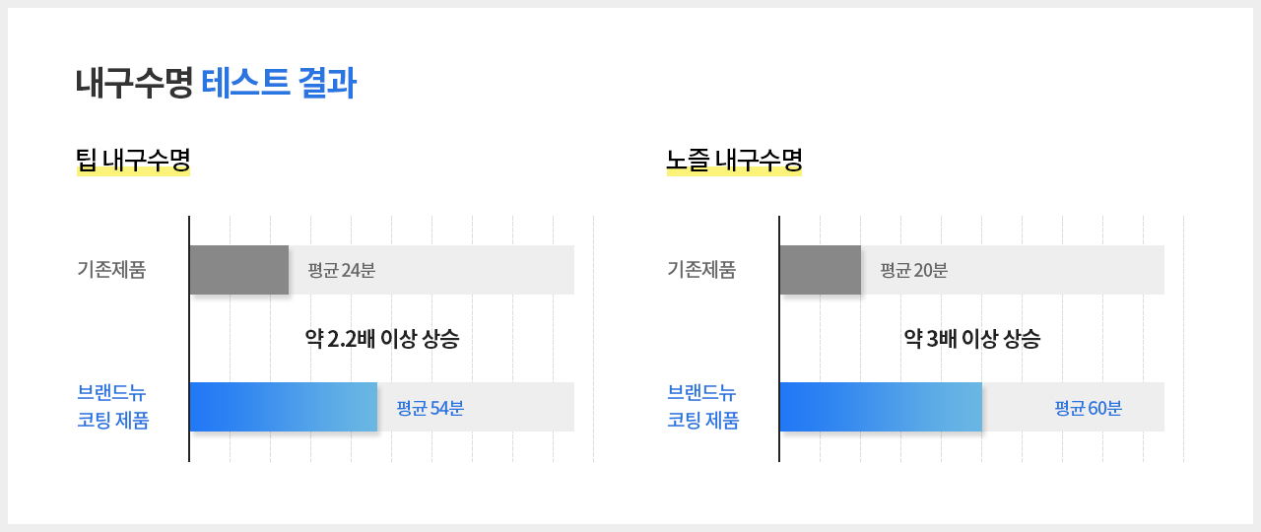Click the blue gradient bar in nozzle chart
1261x532 pixels.
(x=881, y=407)
